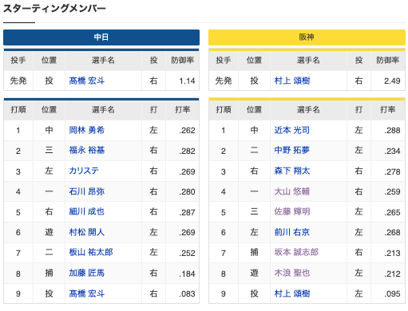Click position 三 in 佐藤 輝明 row
This screenshot has height=311, width=408.
pos(254,212)
